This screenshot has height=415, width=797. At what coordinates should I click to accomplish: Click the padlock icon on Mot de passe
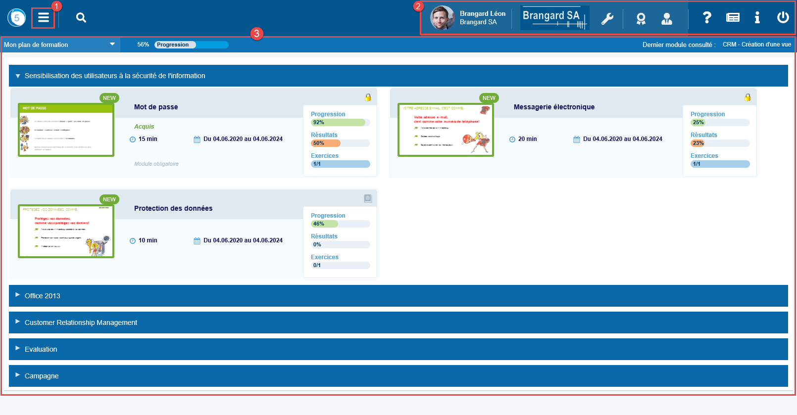pos(368,97)
